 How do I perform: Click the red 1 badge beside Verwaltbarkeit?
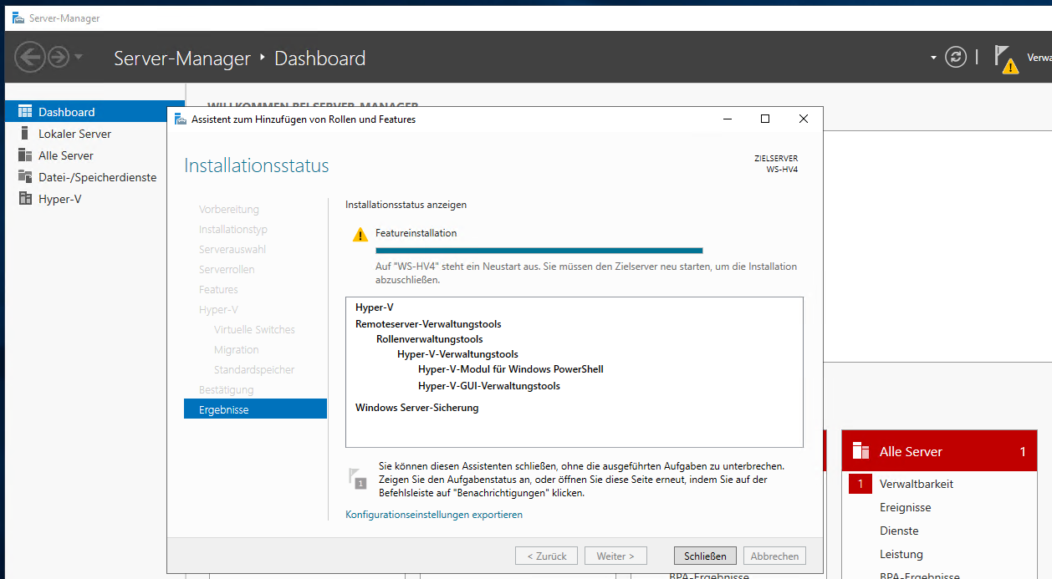(860, 484)
